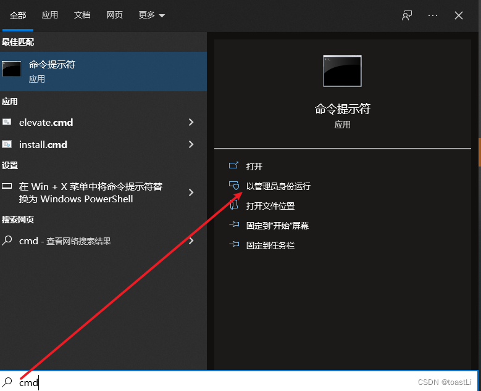Choose 以管理员身份运行
Image resolution: width=481 pixels, height=391 pixels.
click(278, 186)
